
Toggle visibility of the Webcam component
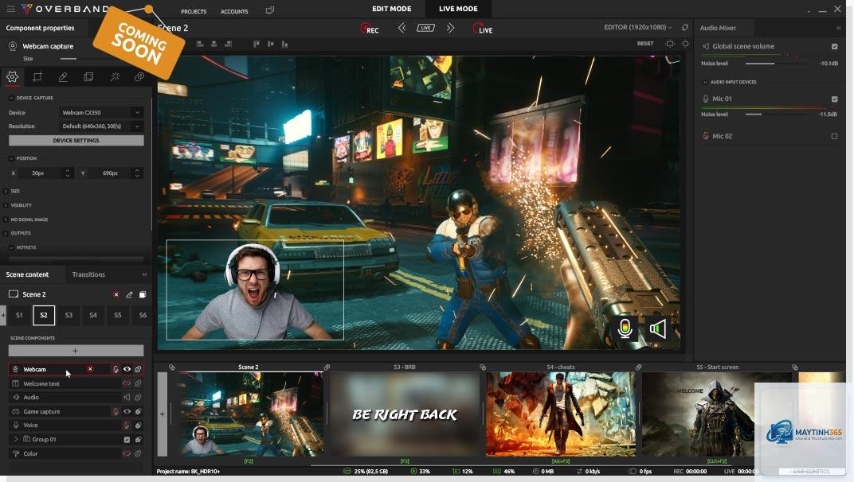click(x=127, y=369)
